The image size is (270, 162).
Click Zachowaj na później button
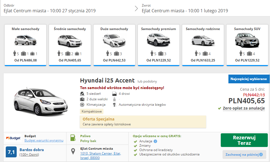tap(244, 155)
